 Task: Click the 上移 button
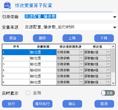point(72,38)
